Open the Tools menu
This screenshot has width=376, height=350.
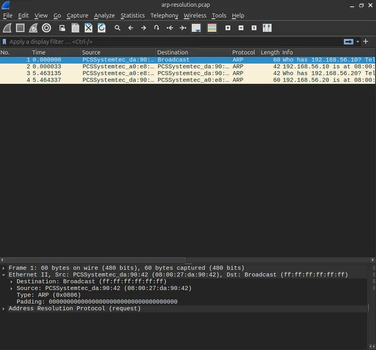click(x=219, y=16)
